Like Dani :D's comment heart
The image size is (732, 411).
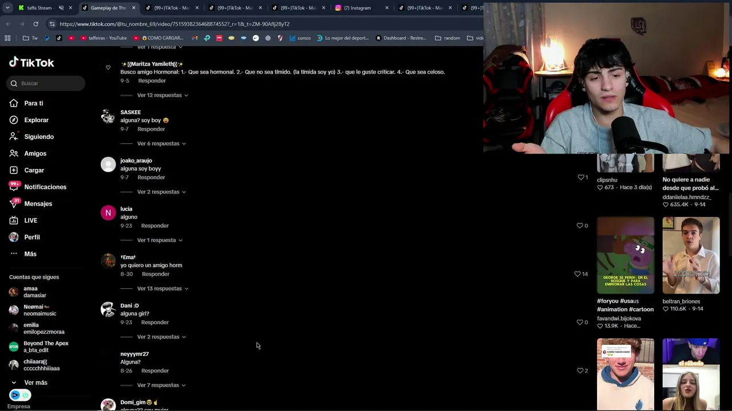(580, 322)
